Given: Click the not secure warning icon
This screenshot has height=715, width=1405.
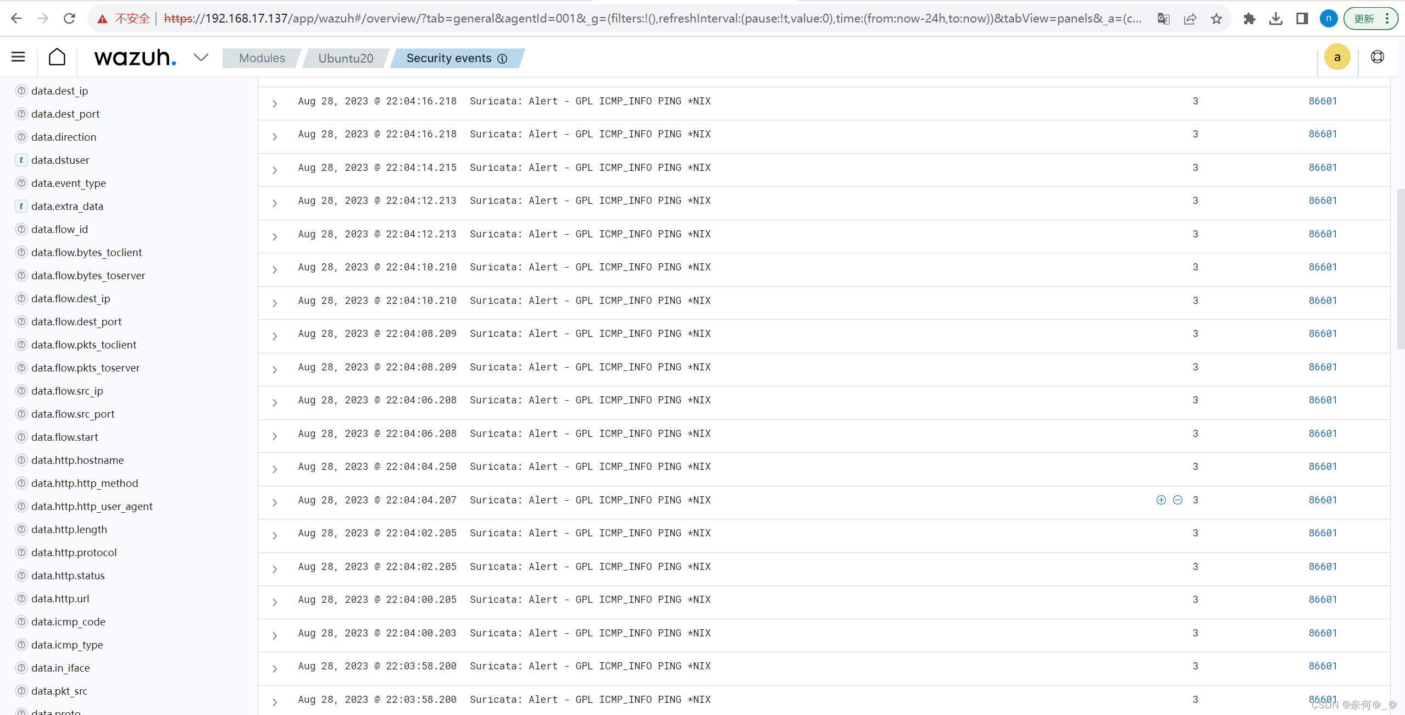Looking at the screenshot, I should pos(102,19).
